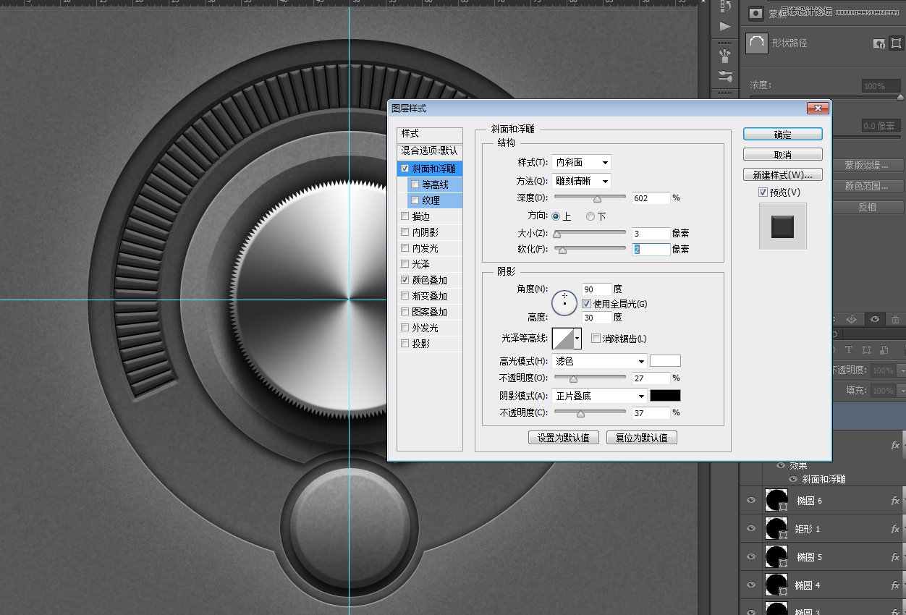Hide layer 矩形 1 via its eye toggle

pyautogui.click(x=751, y=528)
